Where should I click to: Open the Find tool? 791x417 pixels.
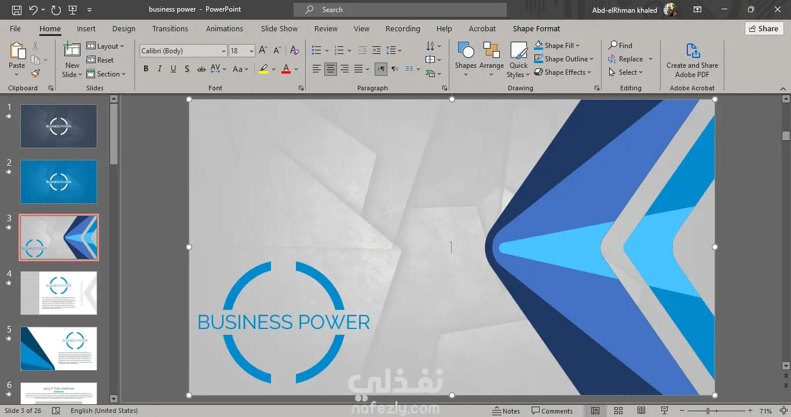pyautogui.click(x=620, y=45)
